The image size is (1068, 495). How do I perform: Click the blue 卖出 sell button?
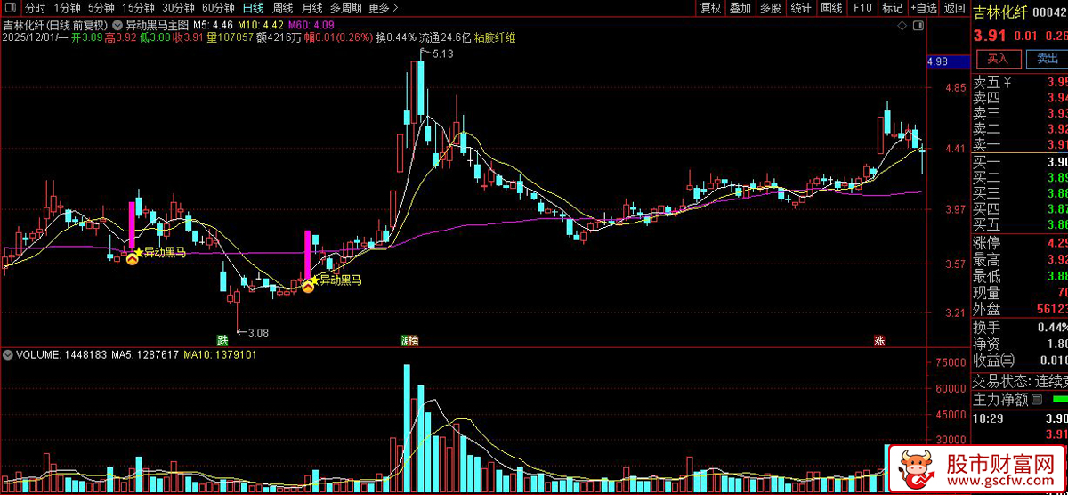coord(1048,59)
